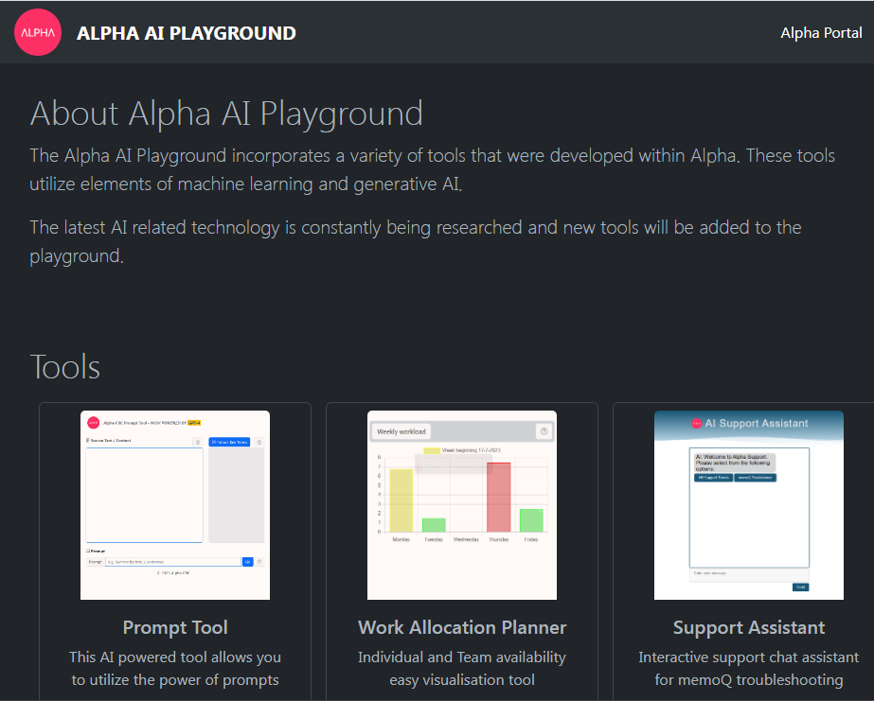Click help question mark in Weekly workload preview
The height and width of the screenshot is (701, 874).
544,431
